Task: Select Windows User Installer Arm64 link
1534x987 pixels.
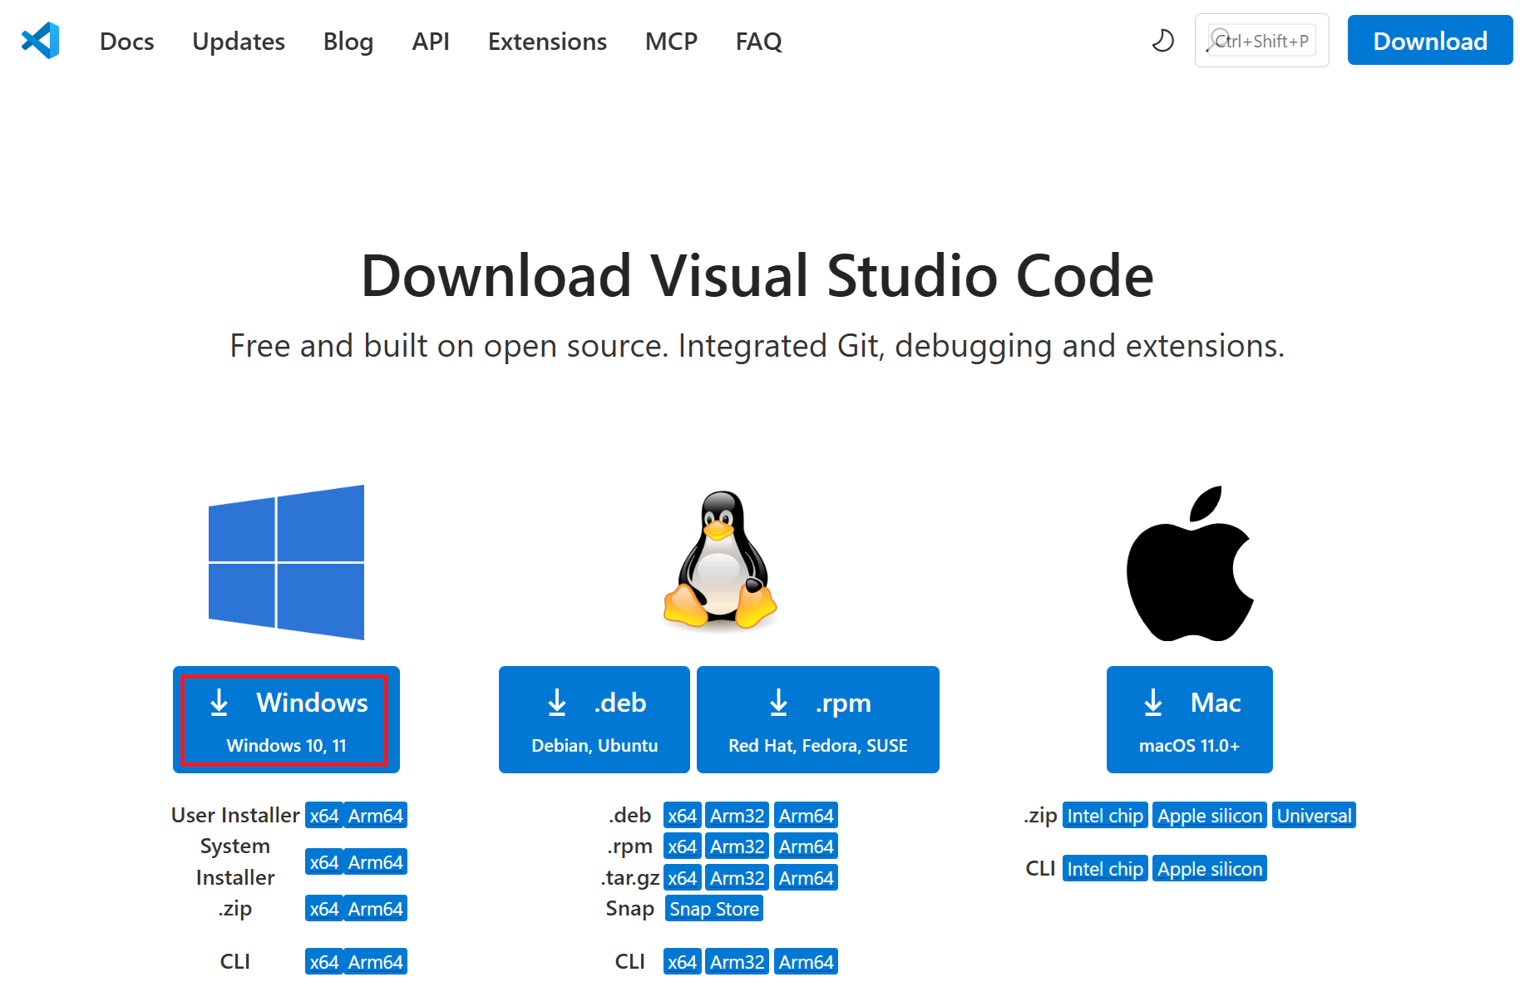Action: [375, 816]
